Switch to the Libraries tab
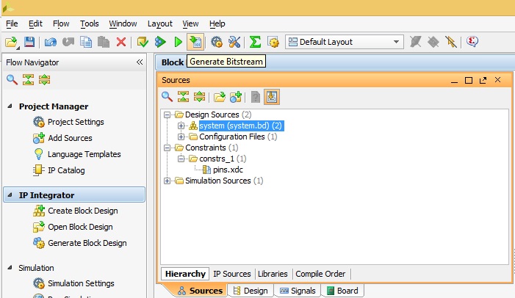Image resolution: width=515 pixels, height=298 pixels. pos(273,274)
